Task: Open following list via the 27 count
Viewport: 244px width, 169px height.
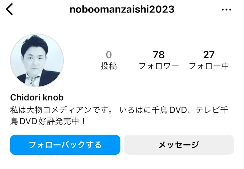Action: tap(209, 55)
